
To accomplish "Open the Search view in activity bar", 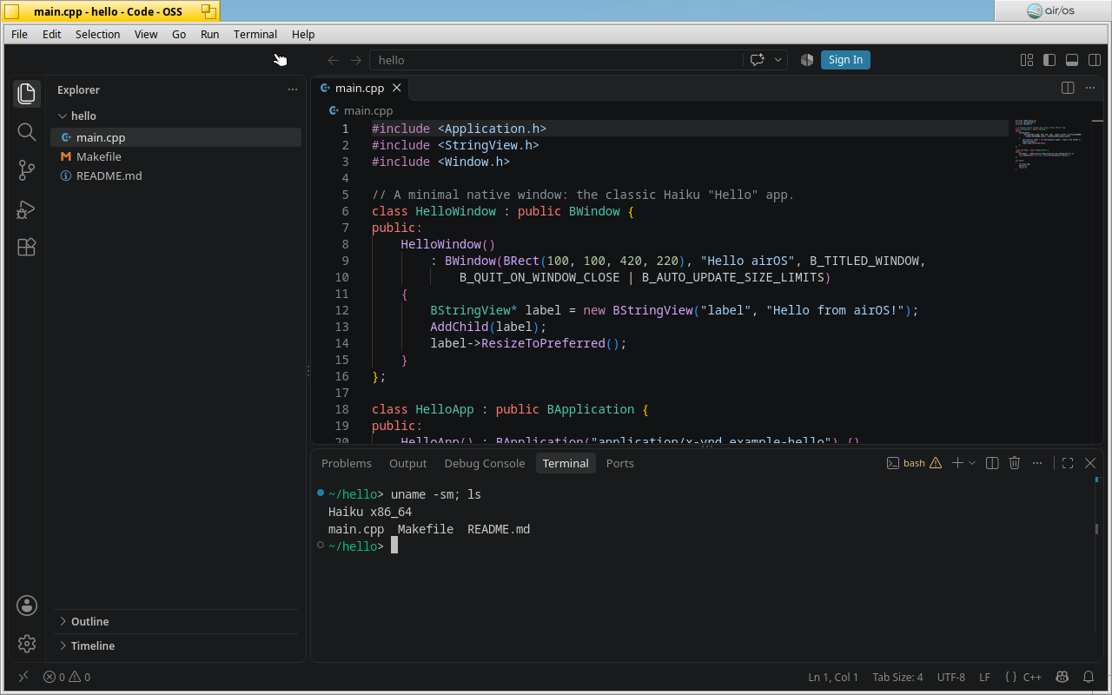I will pyautogui.click(x=27, y=132).
